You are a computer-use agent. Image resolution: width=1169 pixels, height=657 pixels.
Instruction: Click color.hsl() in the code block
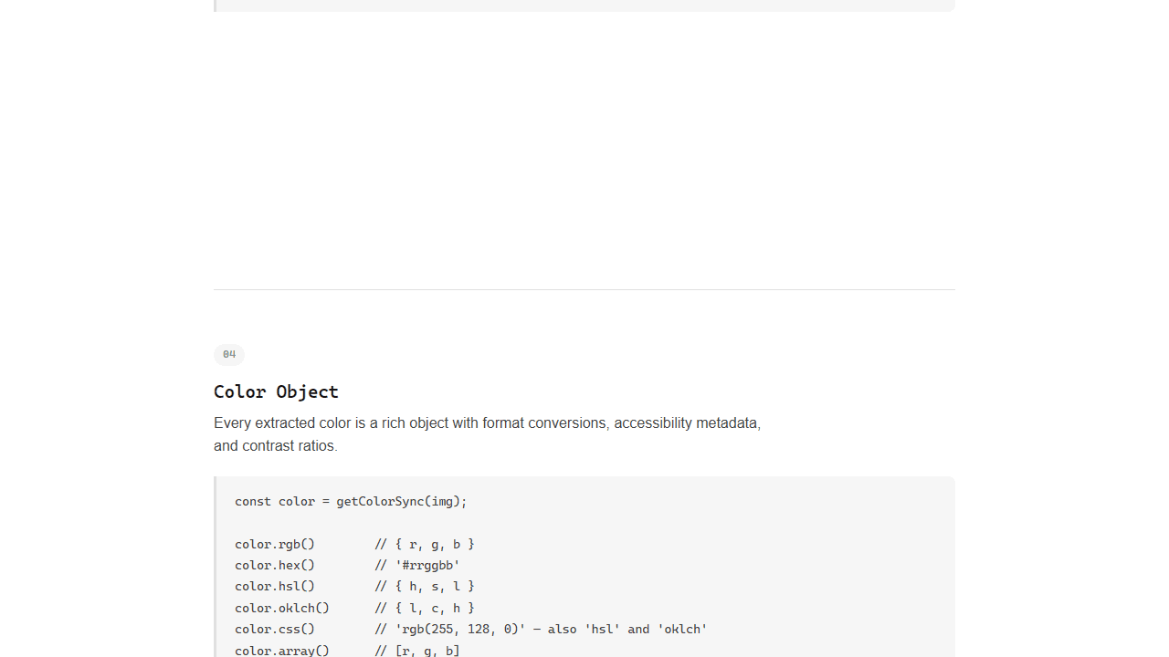pos(275,586)
